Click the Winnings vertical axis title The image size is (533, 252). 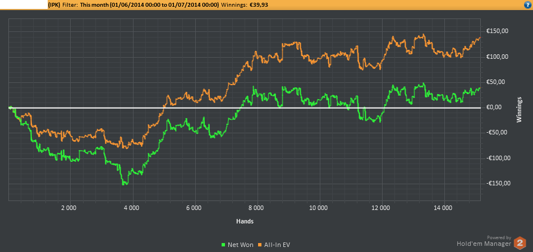point(519,110)
